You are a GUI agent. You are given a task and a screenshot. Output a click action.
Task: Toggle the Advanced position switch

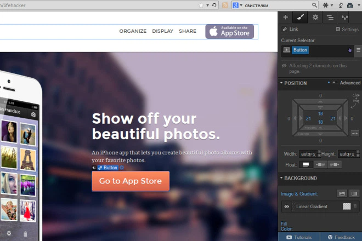click(x=335, y=83)
